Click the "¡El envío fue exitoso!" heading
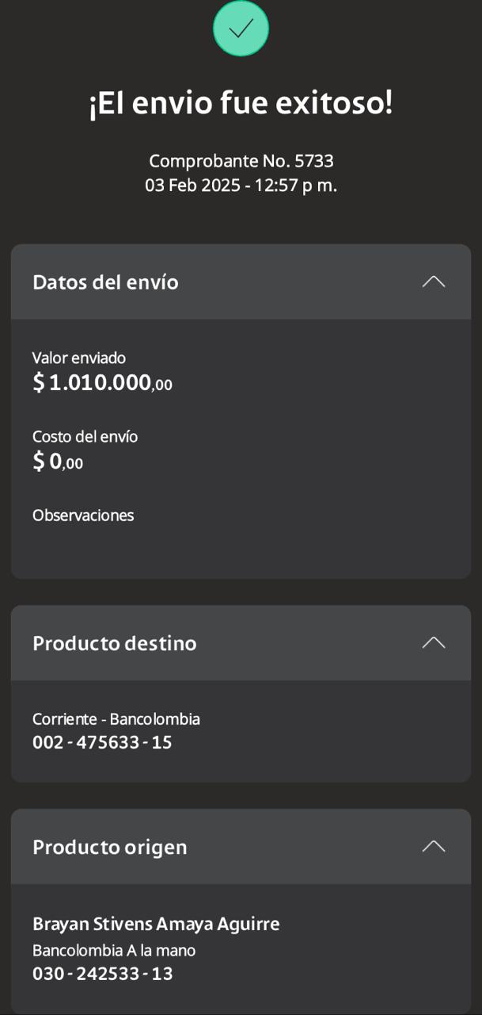Viewport: 482px width, 1015px height. [x=241, y=104]
